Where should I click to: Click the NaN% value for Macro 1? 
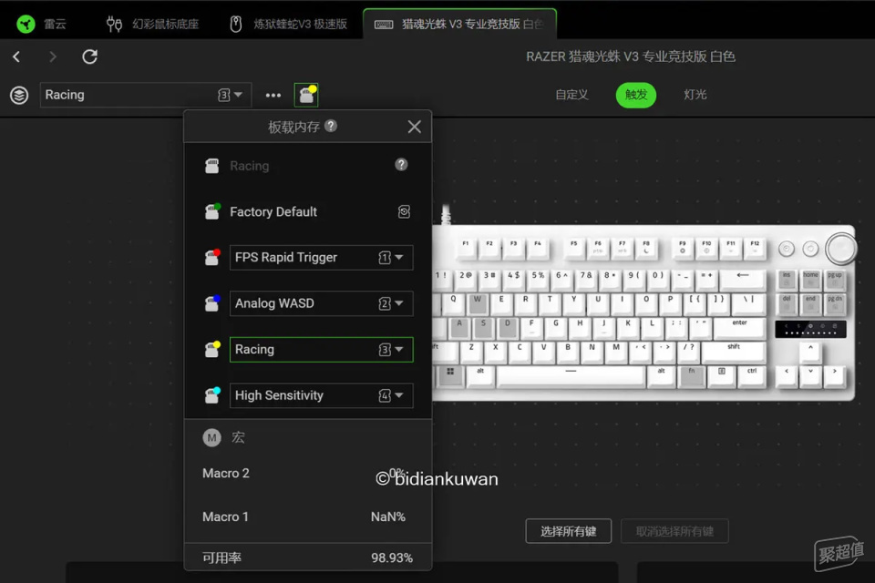pyautogui.click(x=388, y=517)
